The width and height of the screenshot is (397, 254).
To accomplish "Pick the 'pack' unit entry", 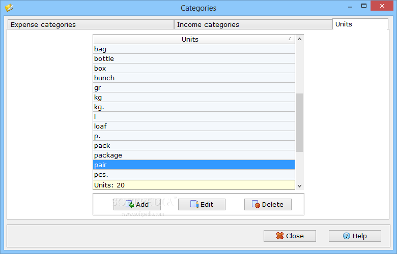I will [x=194, y=146].
